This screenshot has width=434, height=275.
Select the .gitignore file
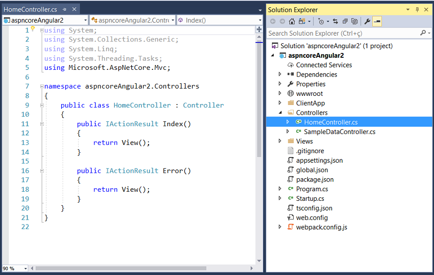[x=310, y=151]
